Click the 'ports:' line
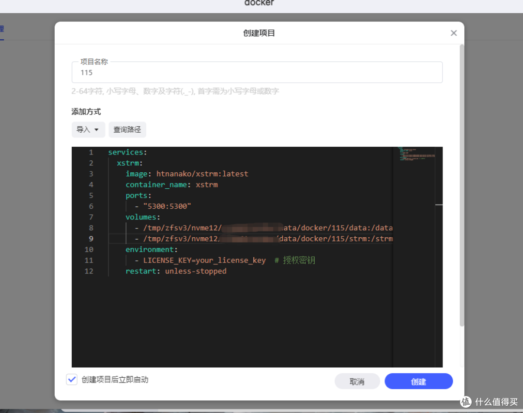Screen dimensions: 523x413 (138, 196)
